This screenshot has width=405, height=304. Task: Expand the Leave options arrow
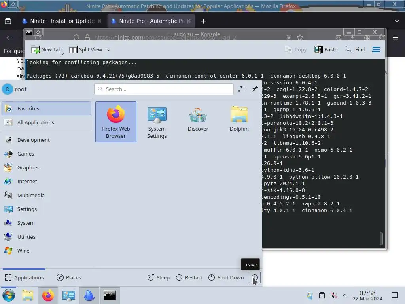coord(254,277)
